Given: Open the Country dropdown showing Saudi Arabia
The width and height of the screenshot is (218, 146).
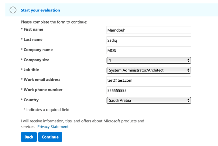Looking at the screenshot, I should tap(149, 100).
